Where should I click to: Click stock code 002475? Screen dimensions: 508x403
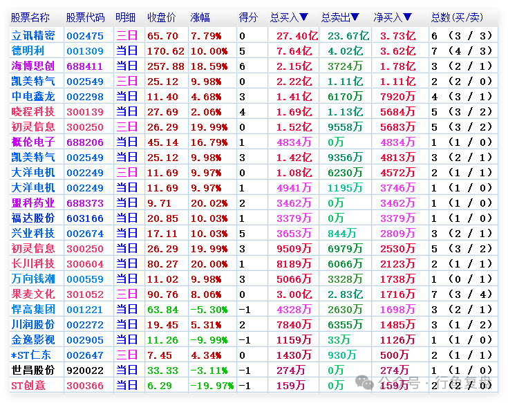[85, 36]
